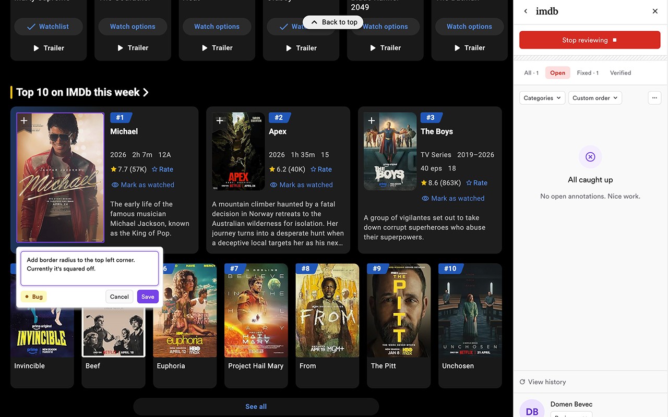Click The Boys title link
This screenshot has width=668, height=417.
pos(437,131)
